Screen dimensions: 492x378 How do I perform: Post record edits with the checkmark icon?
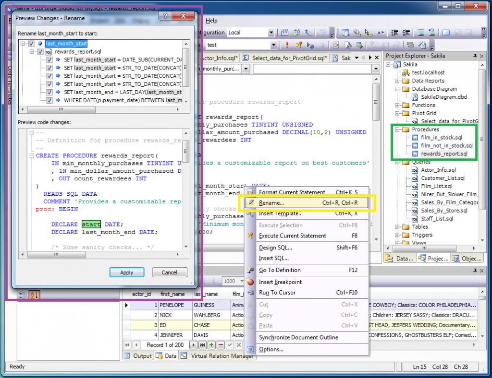click(x=229, y=344)
